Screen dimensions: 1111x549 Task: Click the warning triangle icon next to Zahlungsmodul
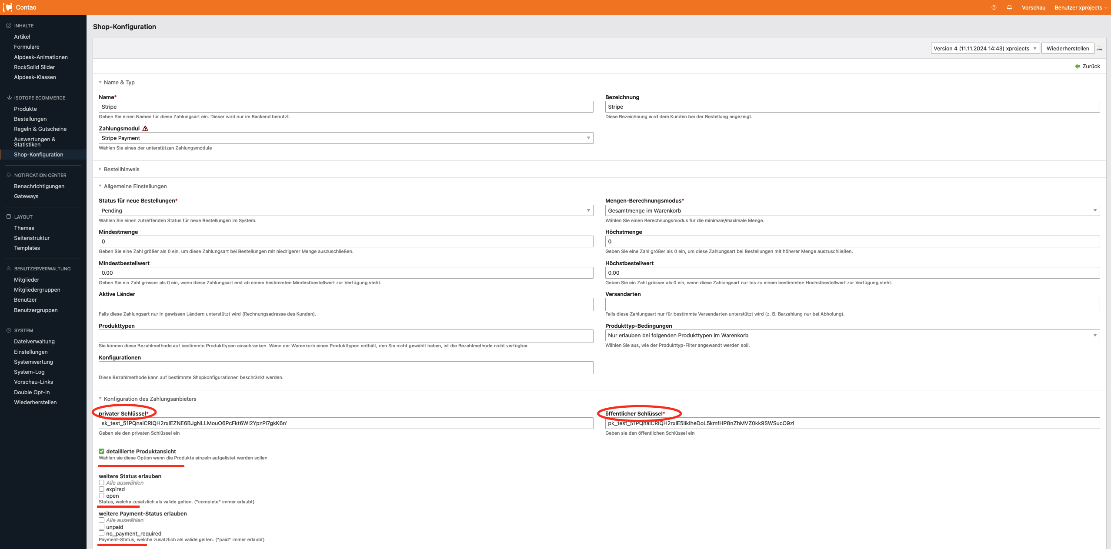click(145, 128)
